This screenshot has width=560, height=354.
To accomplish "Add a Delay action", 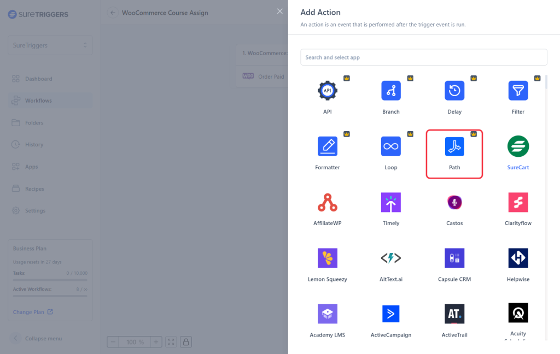I will click(454, 91).
